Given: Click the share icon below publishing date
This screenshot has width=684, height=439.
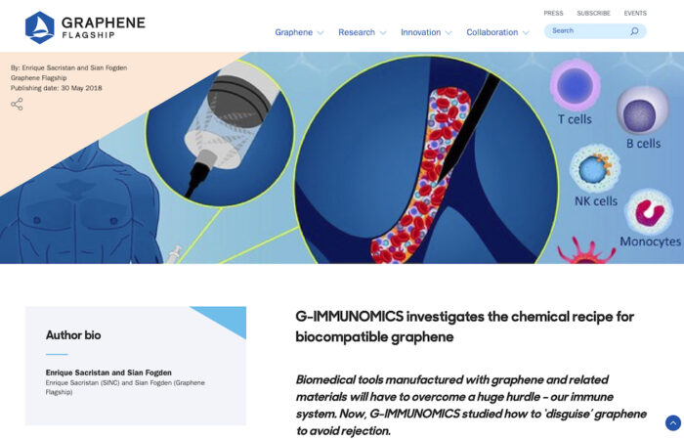Looking at the screenshot, I should (x=17, y=105).
